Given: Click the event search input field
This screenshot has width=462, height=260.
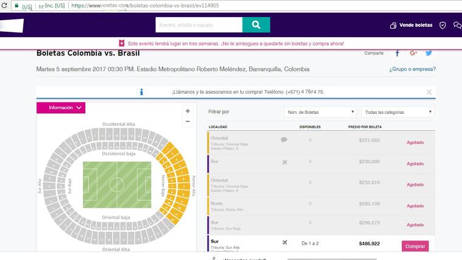Looking at the screenshot, I should tap(198, 25).
